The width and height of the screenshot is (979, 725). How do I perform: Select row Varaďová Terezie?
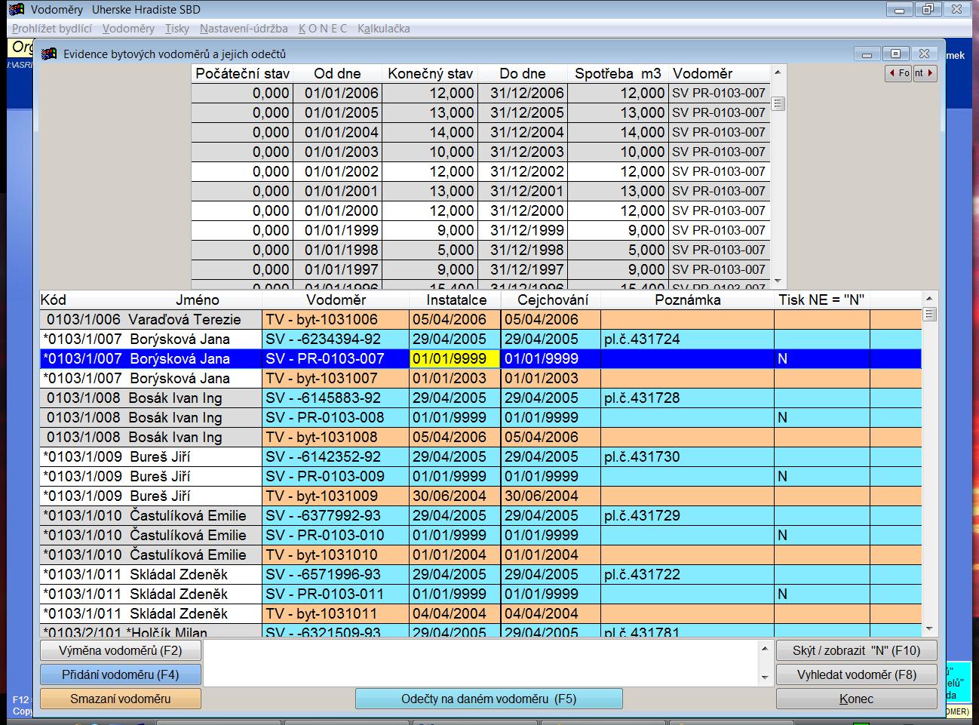click(x=480, y=319)
